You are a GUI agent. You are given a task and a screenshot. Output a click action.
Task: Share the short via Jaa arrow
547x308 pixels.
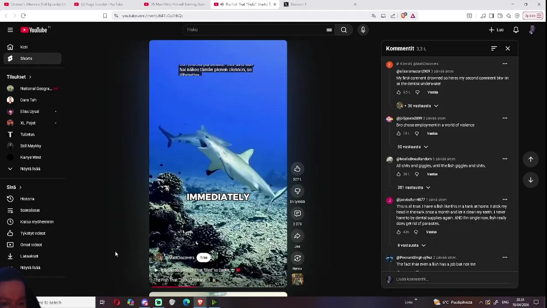click(x=297, y=236)
